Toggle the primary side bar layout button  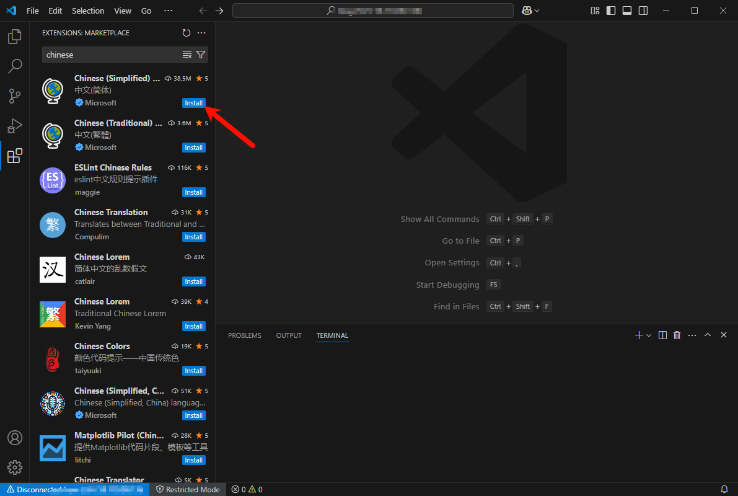(611, 11)
